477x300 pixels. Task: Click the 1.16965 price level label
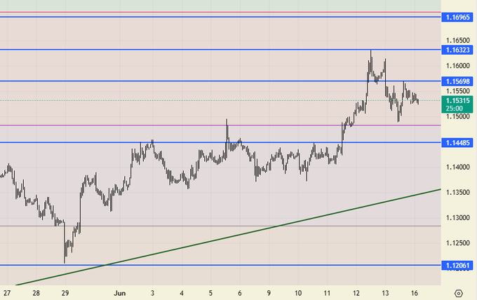pos(457,16)
